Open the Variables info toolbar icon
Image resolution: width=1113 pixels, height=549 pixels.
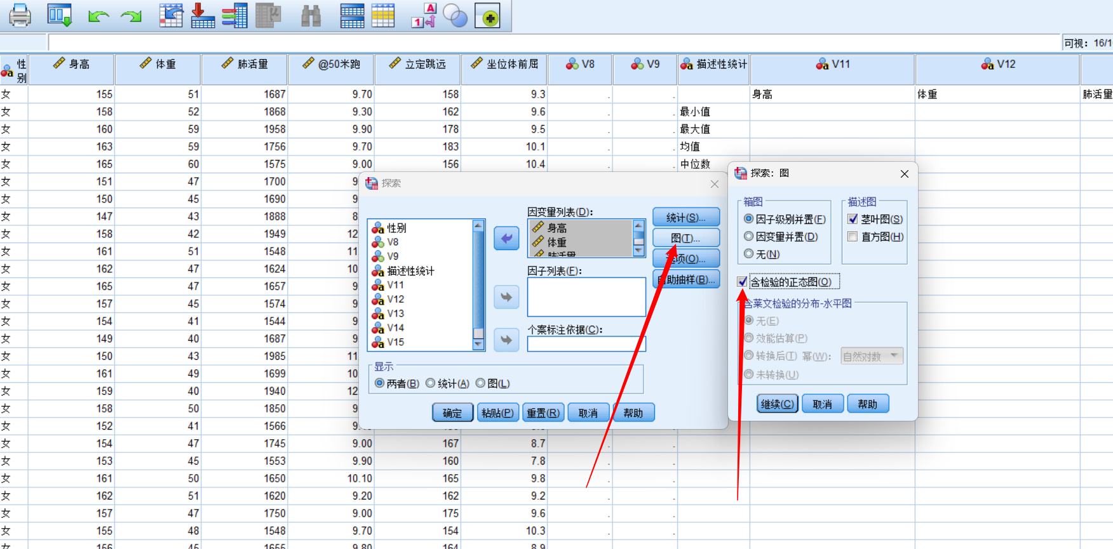click(235, 15)
